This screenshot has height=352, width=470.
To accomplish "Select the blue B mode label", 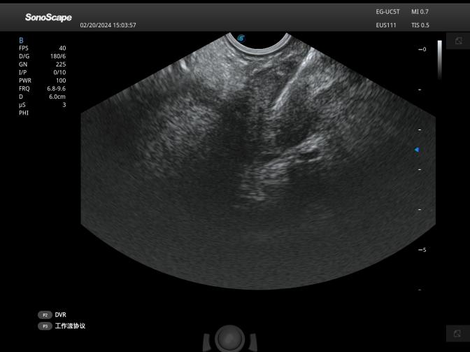I will pyautogui.click(x=21, y=41).
